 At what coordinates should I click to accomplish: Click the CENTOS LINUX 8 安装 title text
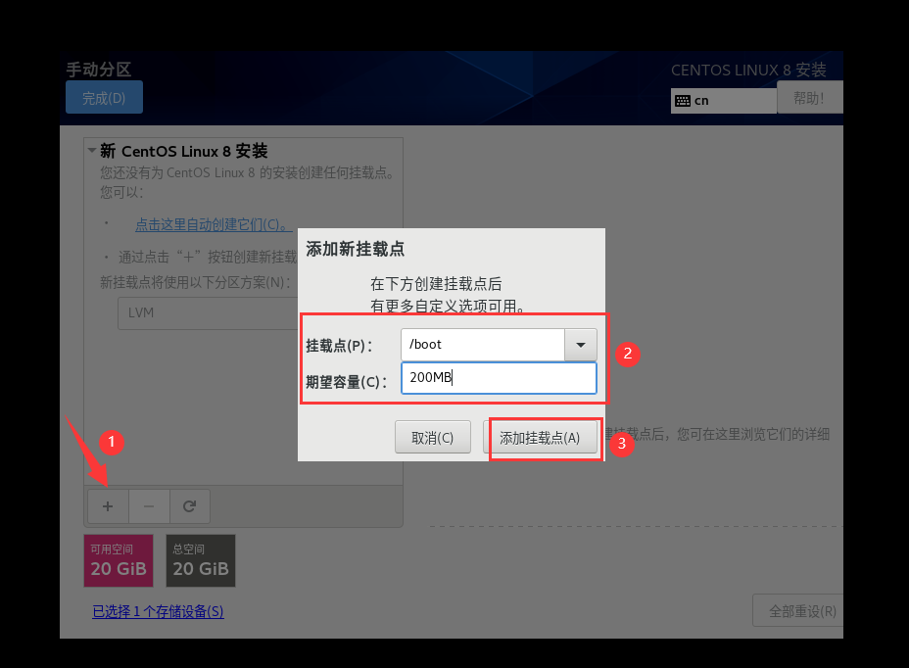click(748, 71)
